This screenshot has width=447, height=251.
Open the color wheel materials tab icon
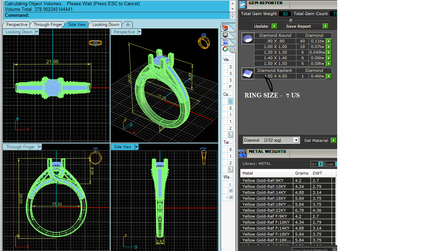coord(225,49)
